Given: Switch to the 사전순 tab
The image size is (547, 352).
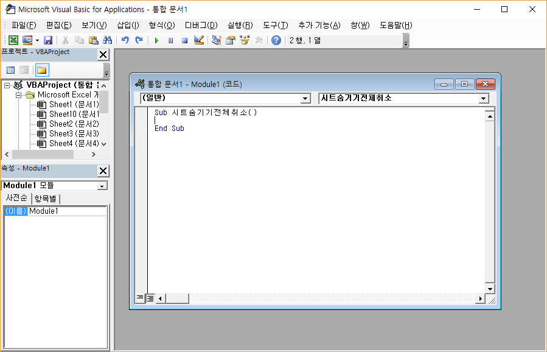Looking at the screenshot, I should point(16,198).
